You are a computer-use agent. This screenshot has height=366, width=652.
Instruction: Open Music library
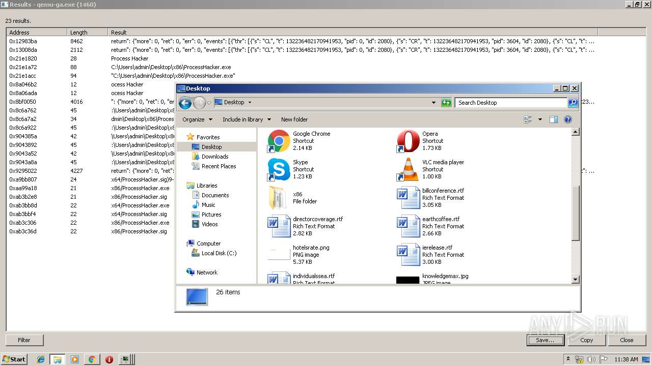coord(208,204)
